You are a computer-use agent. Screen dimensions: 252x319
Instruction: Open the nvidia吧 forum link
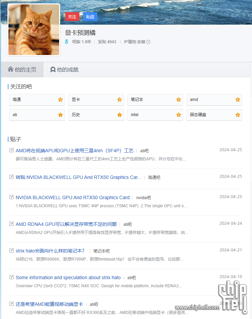click(x=144, y=198)
